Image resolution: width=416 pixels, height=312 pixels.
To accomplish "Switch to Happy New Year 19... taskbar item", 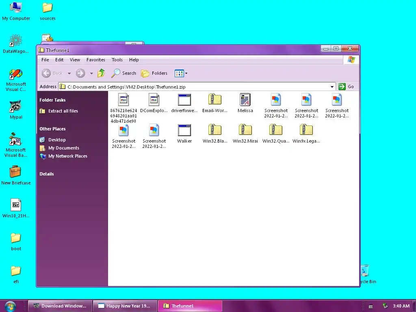I will 125,306.
